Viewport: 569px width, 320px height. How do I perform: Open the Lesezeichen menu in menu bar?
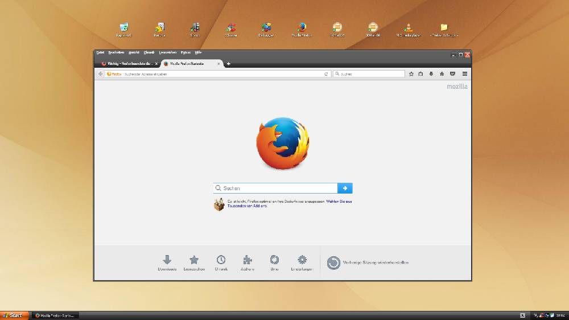(x=168, y=52)
